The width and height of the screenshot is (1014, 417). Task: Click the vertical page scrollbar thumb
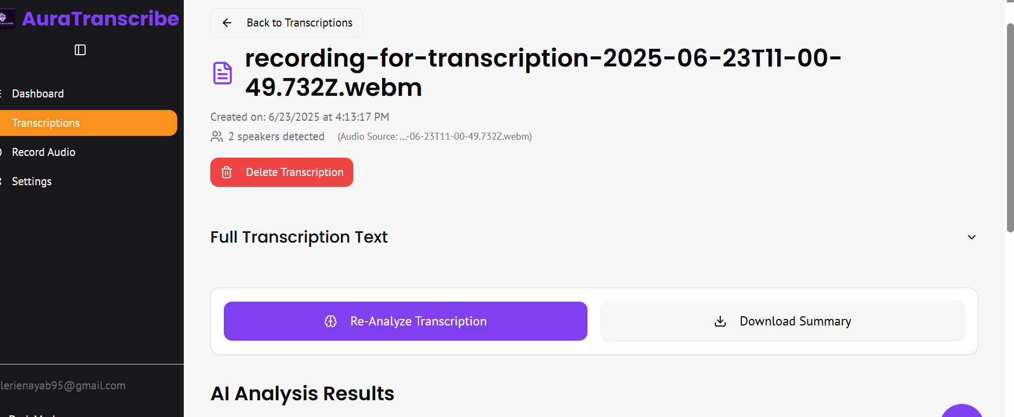coord(1010,127)
